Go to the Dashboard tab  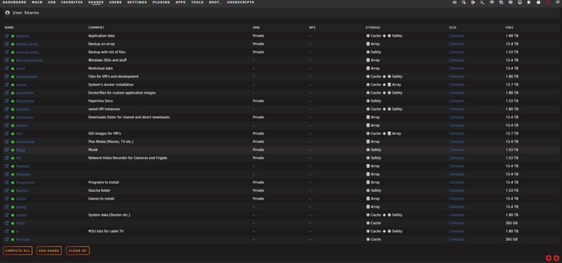[x=15, y=2]
